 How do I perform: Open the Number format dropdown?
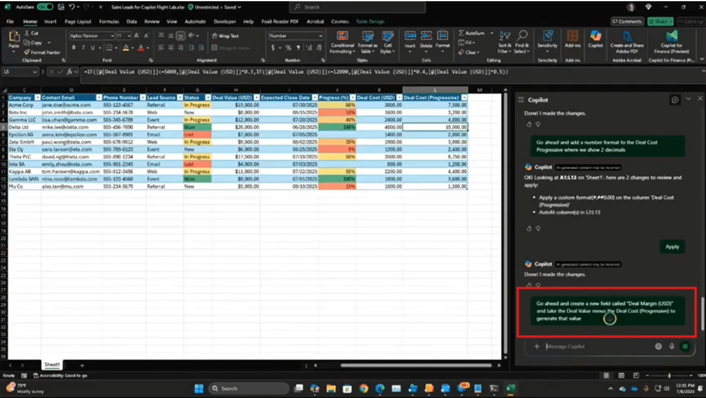[320, 36]
